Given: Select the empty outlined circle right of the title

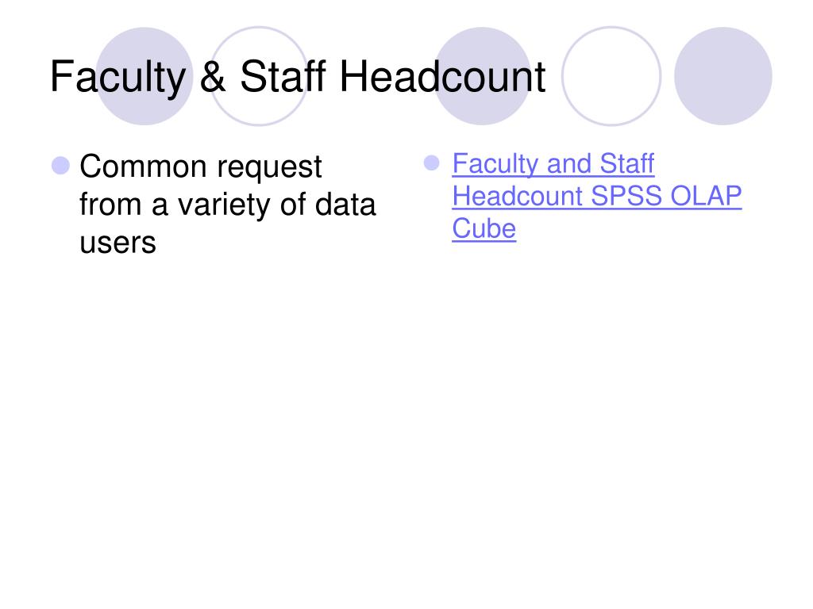Looking at the screenshot, I should (611, 76).
